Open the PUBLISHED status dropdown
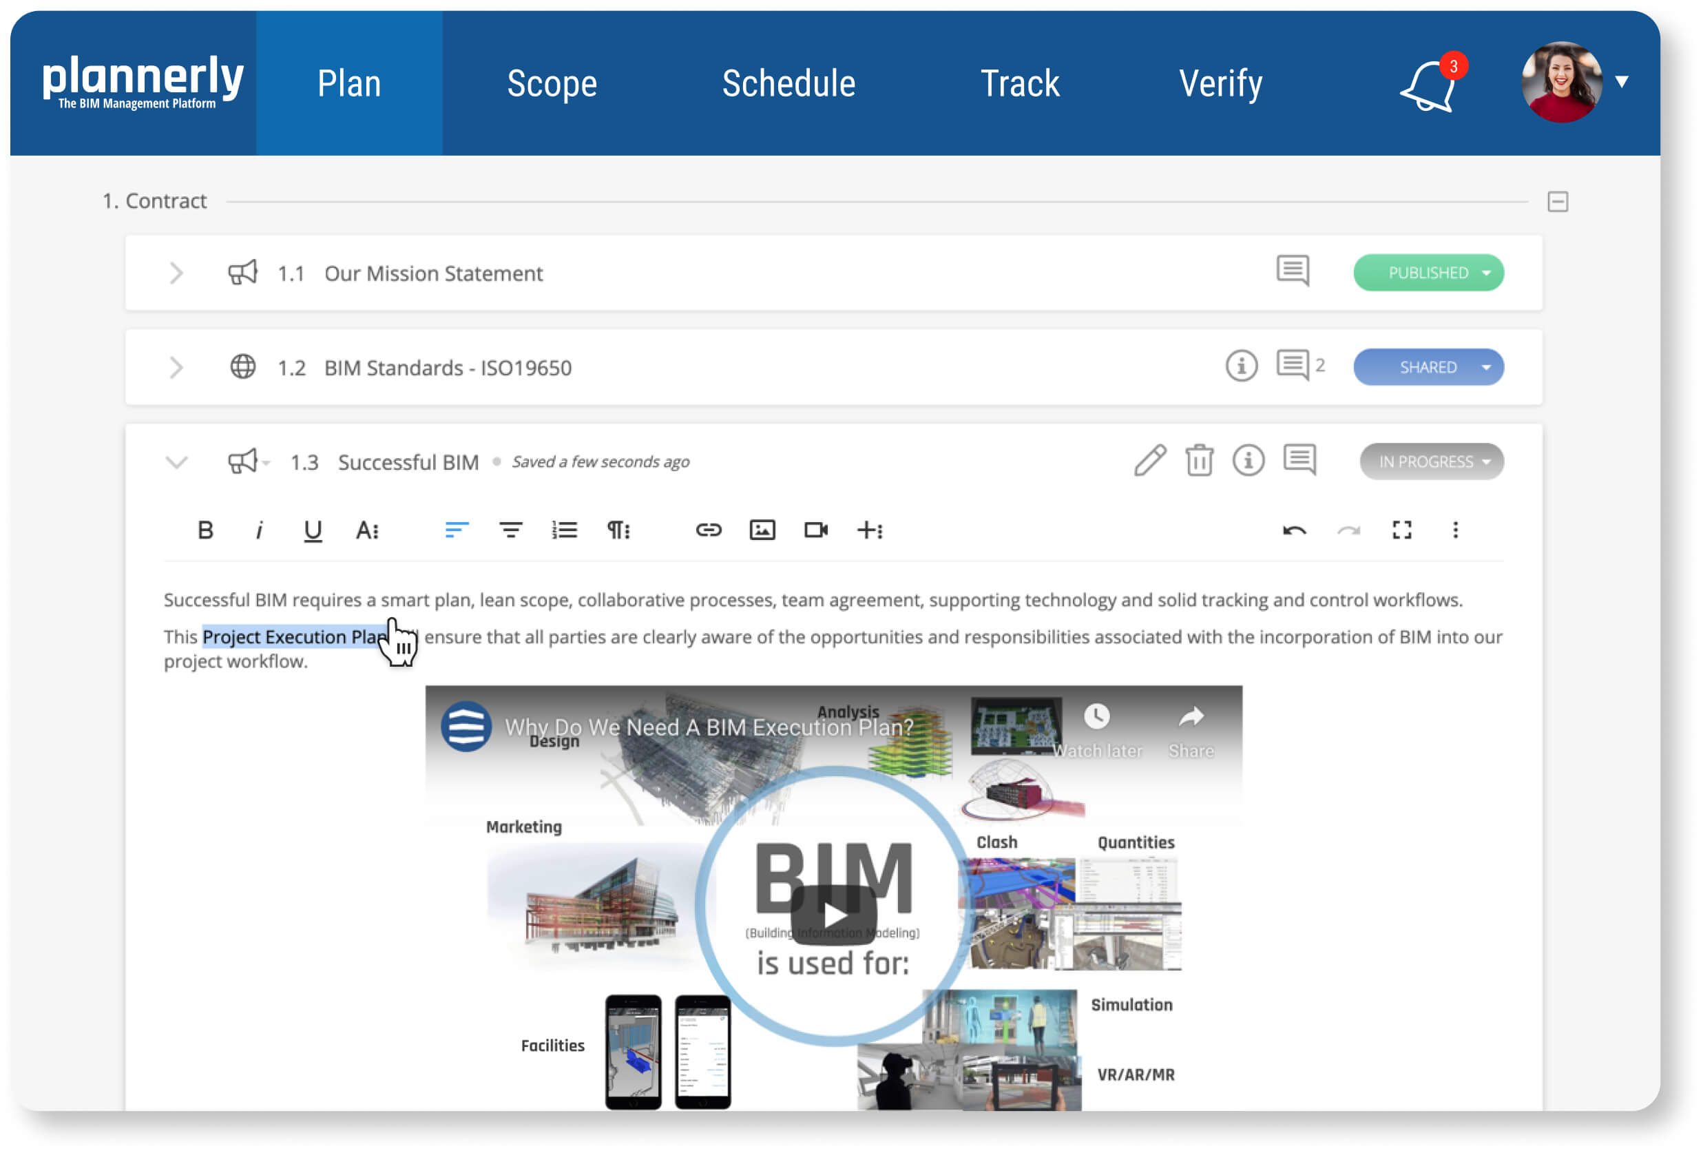1703x1153 pixels. [x=1428, y=273]
